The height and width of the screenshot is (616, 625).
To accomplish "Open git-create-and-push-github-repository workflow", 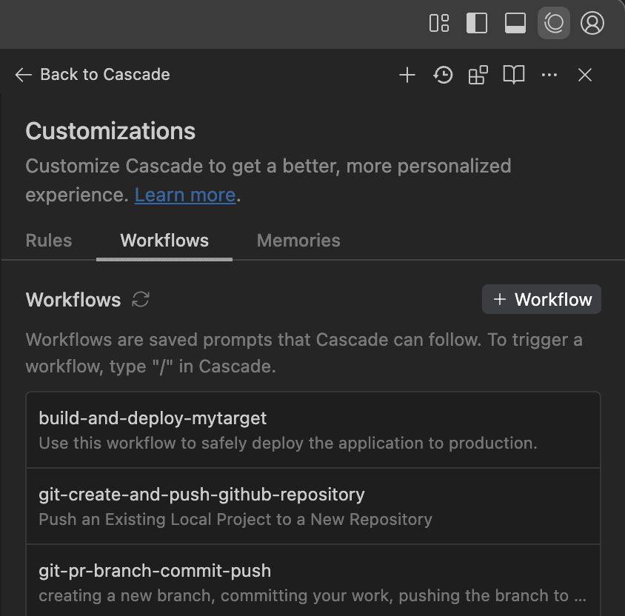I will (x=313, y=506).
